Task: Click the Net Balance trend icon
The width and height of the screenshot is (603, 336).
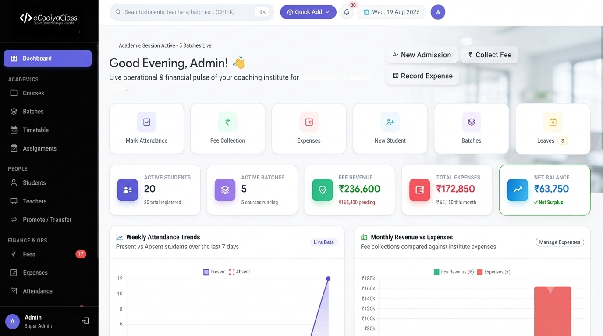Action: point(518,190)
